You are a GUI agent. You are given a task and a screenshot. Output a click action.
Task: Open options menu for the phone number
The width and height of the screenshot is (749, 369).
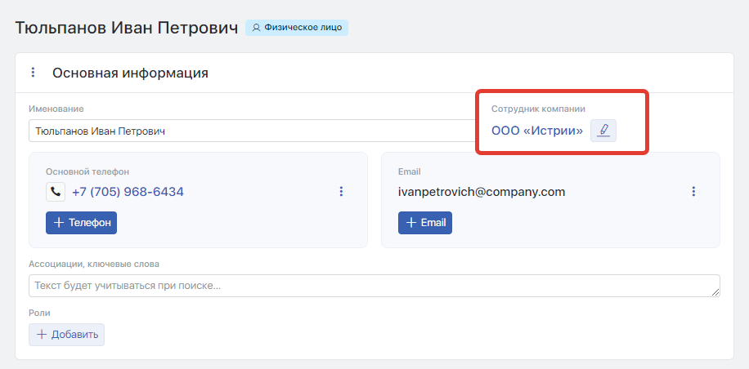(341, 192)
